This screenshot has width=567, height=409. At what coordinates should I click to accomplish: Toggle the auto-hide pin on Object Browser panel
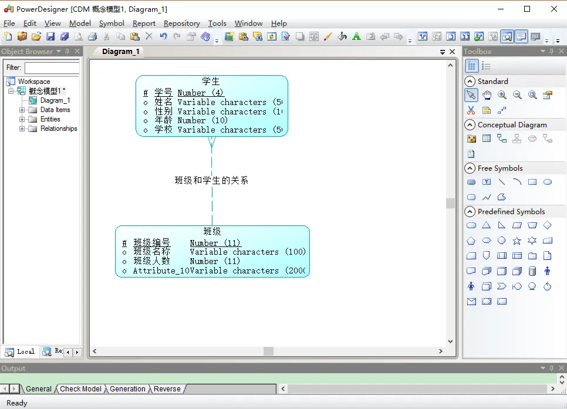67,51
